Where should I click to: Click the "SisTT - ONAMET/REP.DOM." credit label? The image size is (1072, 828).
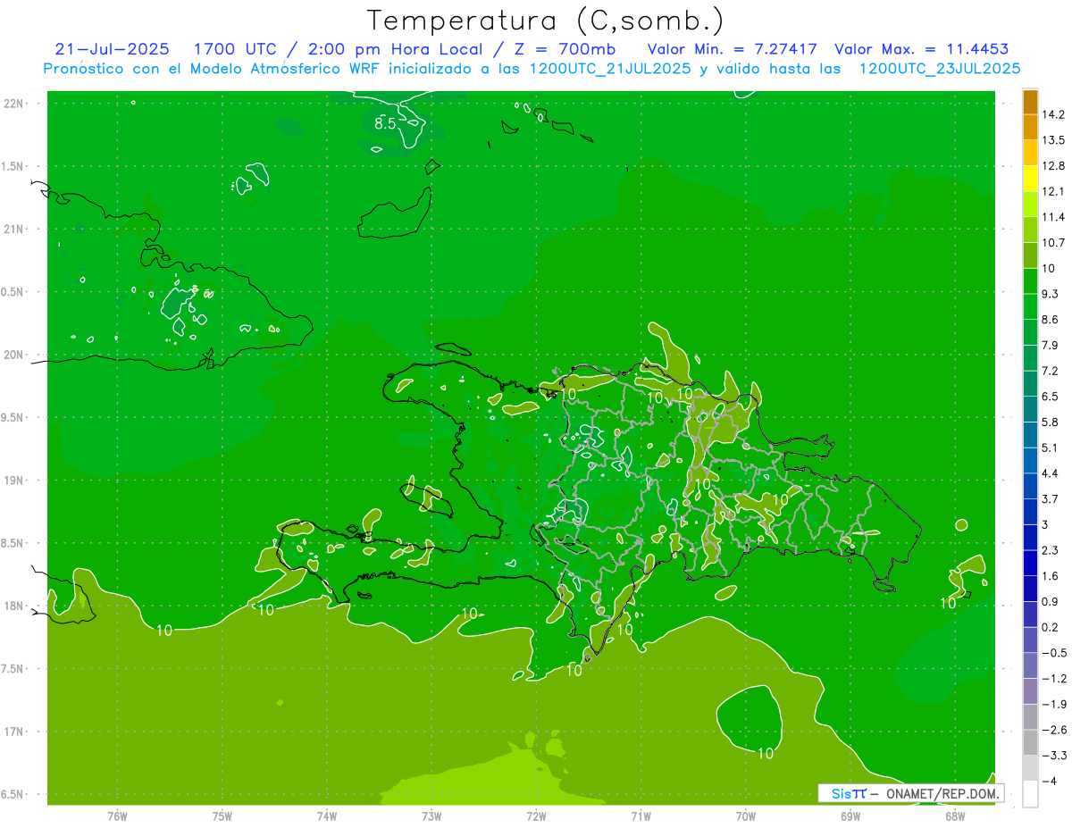pyautogui.click(x=910, y=793)
